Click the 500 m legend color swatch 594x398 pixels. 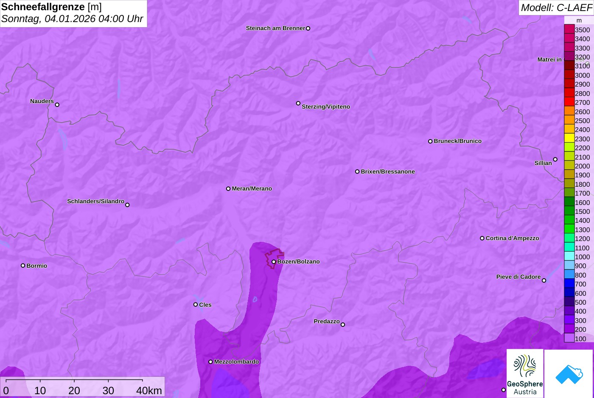click(x=569, y=302)
